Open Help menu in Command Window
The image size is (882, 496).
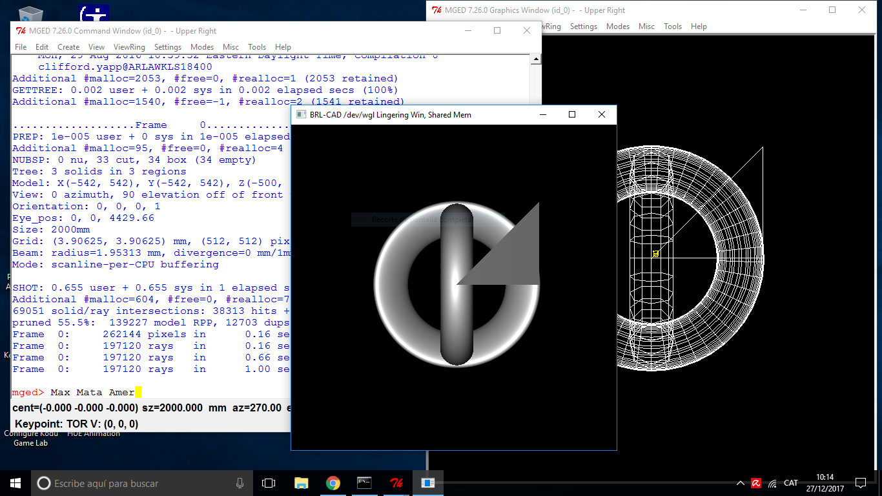tap(283, 47)
